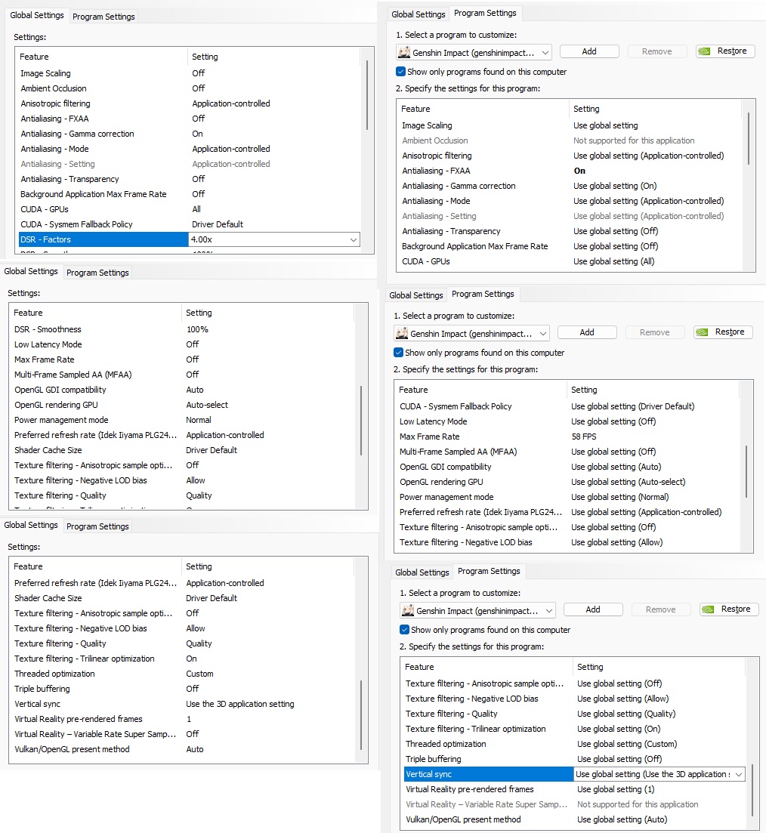766x833 pixels.
Task: Select 'Vulkan/OpenGL present method' row set to Auto
Action: tap(184, 749)
